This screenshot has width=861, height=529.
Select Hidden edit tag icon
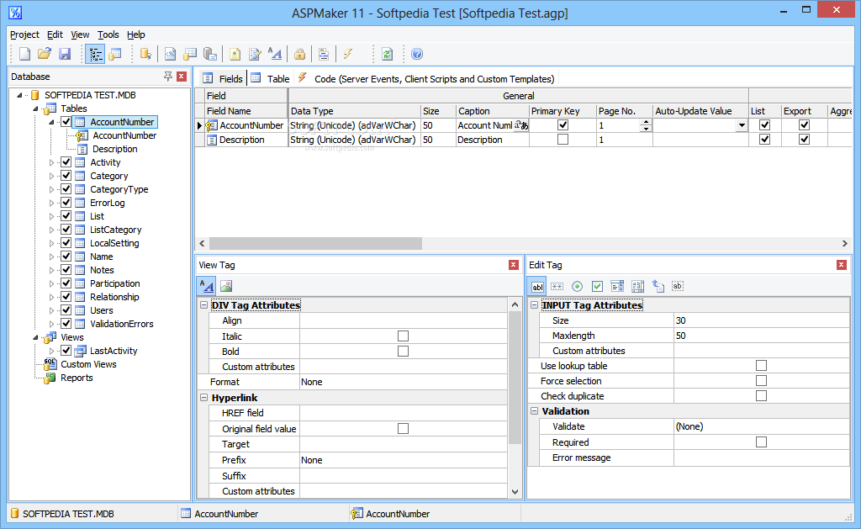pyautogui.click(x=678, y=286)
